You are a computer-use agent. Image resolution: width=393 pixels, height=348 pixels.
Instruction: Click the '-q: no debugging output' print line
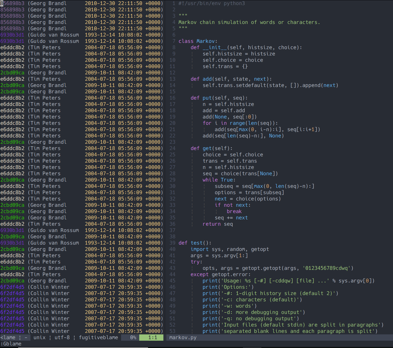pyautogui.click(x=251, y=318)
